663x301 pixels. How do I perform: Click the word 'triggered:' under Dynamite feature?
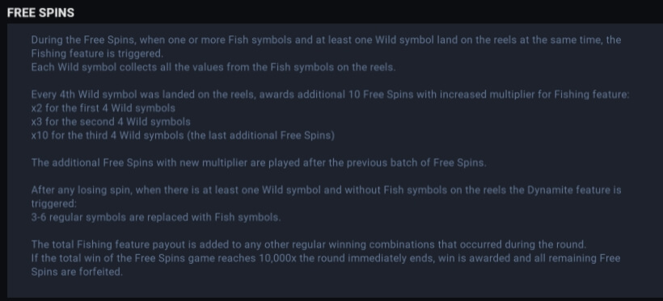53,204
